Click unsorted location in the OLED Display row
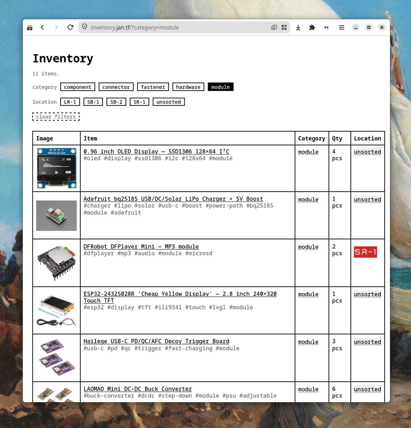This screenshot has height=428, width=411. coord(368,152)
